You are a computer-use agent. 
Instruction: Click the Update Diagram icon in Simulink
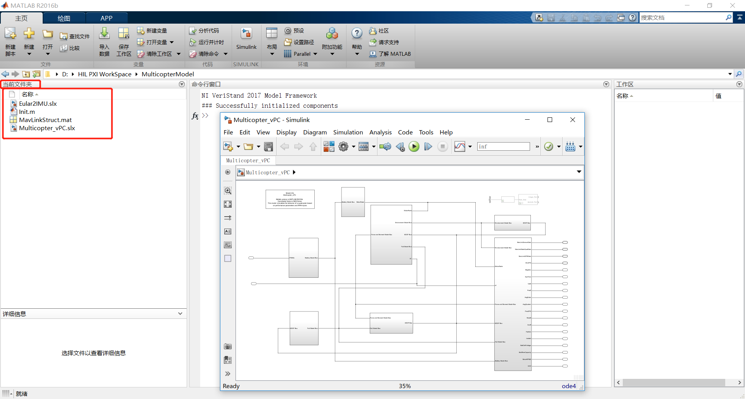tap(385, 146)
